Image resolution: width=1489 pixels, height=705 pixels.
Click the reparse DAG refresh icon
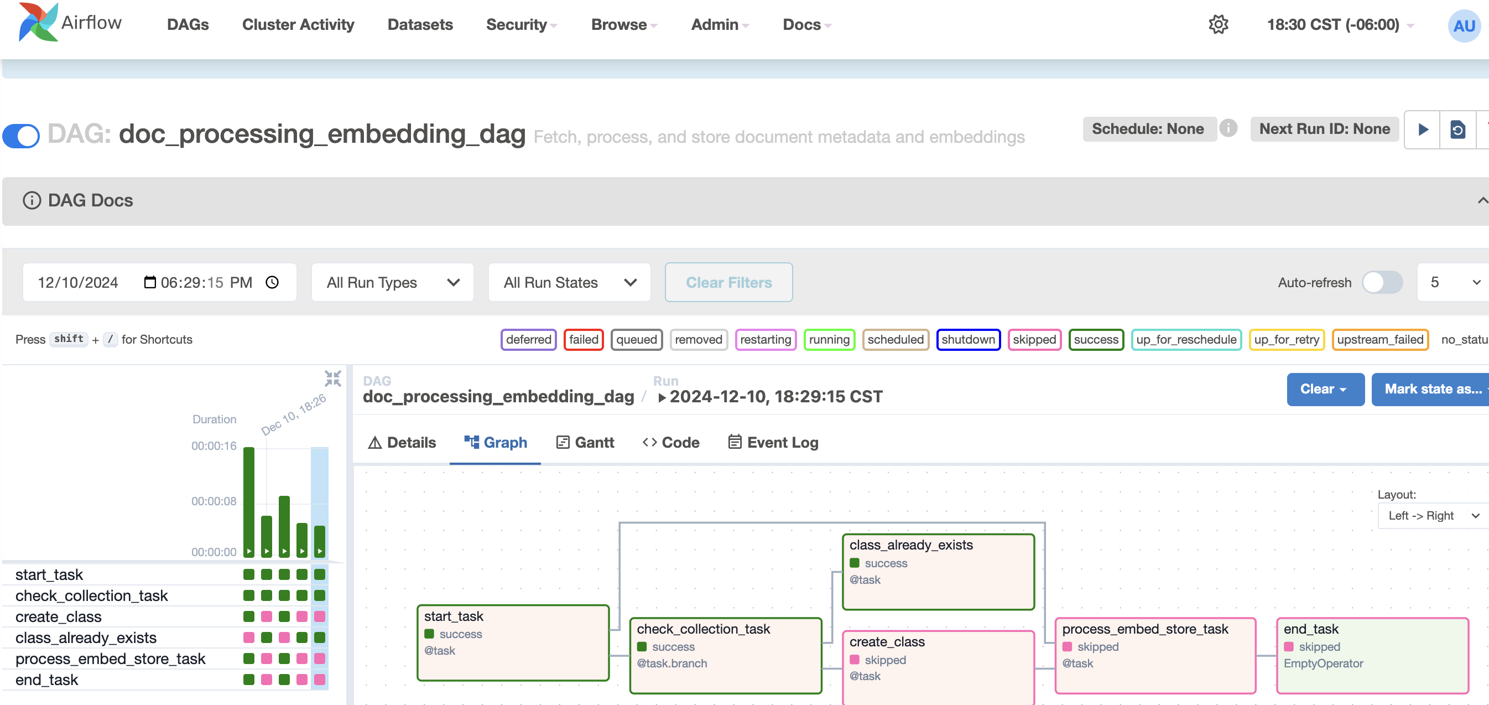point(1457,129)
